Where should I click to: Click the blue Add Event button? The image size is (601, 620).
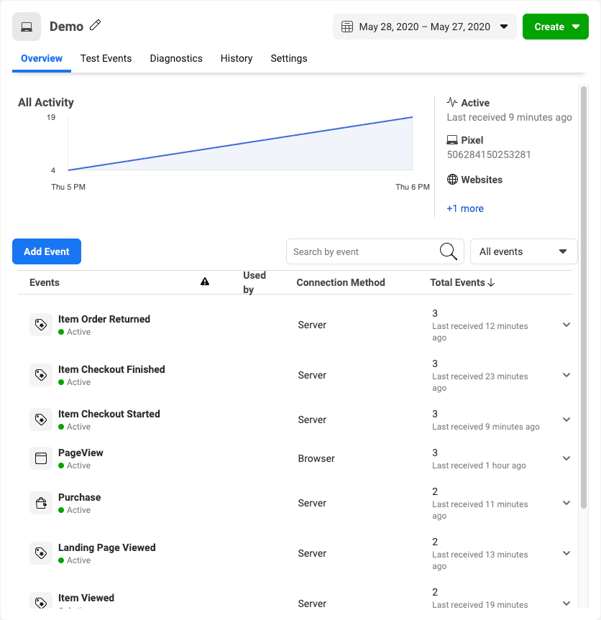[46, 251]
